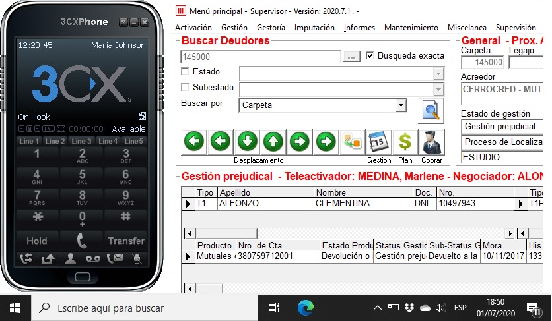The width and height of the screenshot is (552, 321).
Task: Open voicemail on the 3CXPhone
Action: [92, 258]
